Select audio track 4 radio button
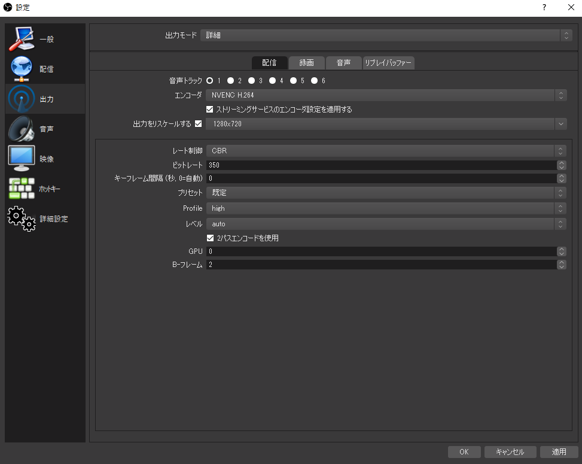582x464 pixels. click(272, 81)
